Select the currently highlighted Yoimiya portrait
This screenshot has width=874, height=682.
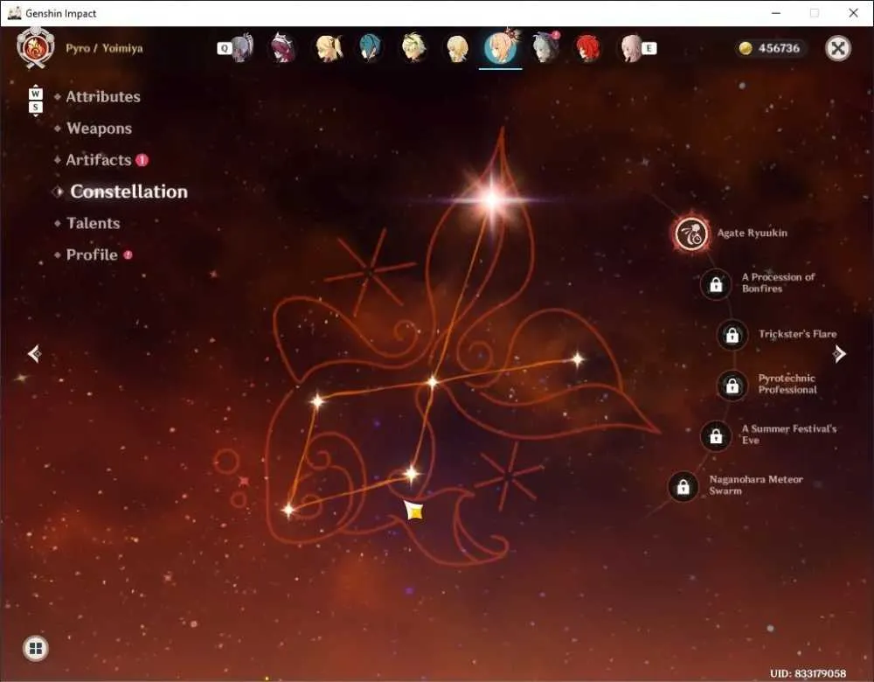tap(501, 48)
